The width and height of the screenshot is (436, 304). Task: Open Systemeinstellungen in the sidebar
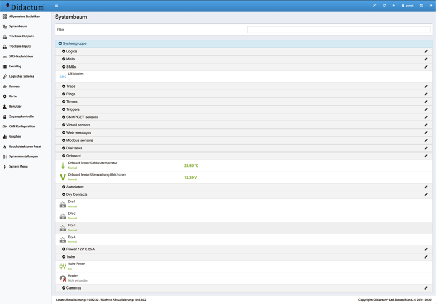point(23,156)
